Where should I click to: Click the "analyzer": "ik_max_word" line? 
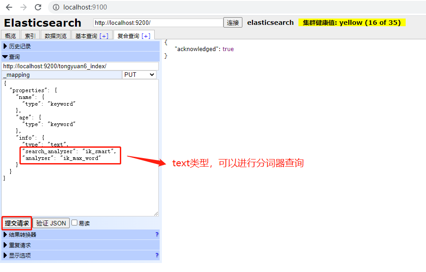point(62,158)
